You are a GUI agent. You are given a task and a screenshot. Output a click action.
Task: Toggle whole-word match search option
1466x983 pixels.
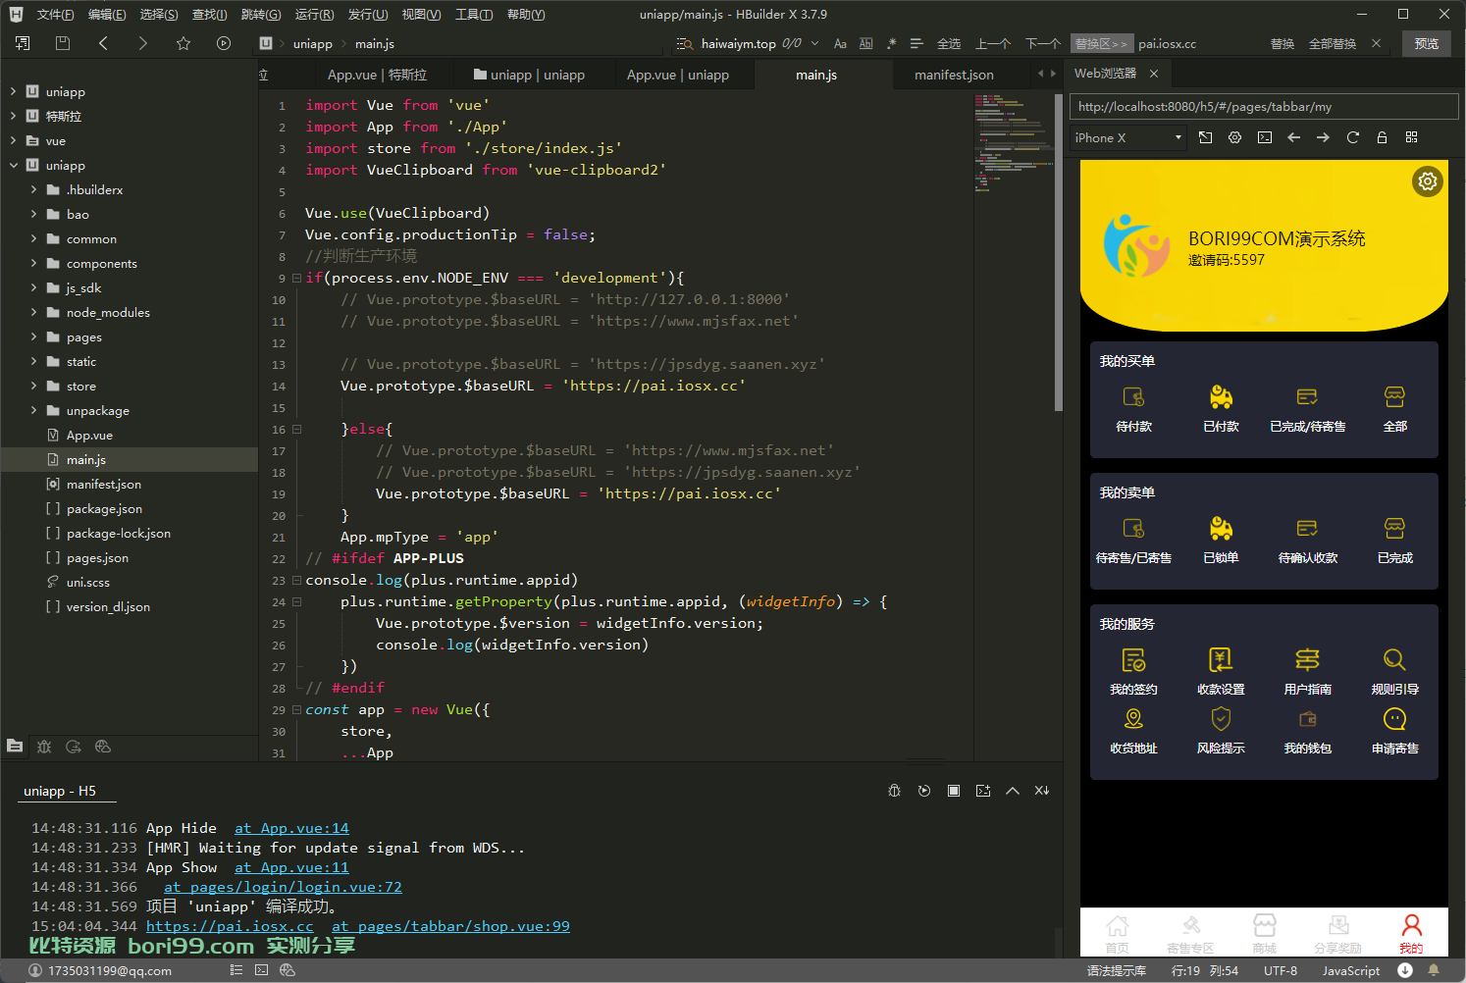click(865, 43)
